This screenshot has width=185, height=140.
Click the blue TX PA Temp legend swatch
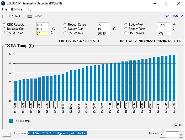point(11,121)
